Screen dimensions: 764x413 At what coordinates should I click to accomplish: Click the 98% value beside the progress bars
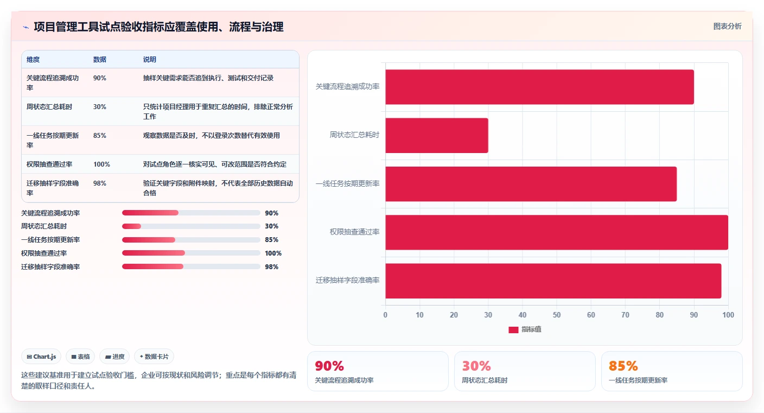point(272,267)
